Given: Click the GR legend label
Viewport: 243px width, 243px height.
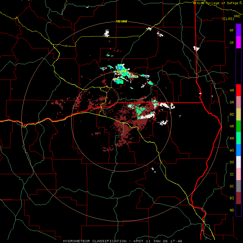Looking at the screenshot, I should [x=232, y=102].
